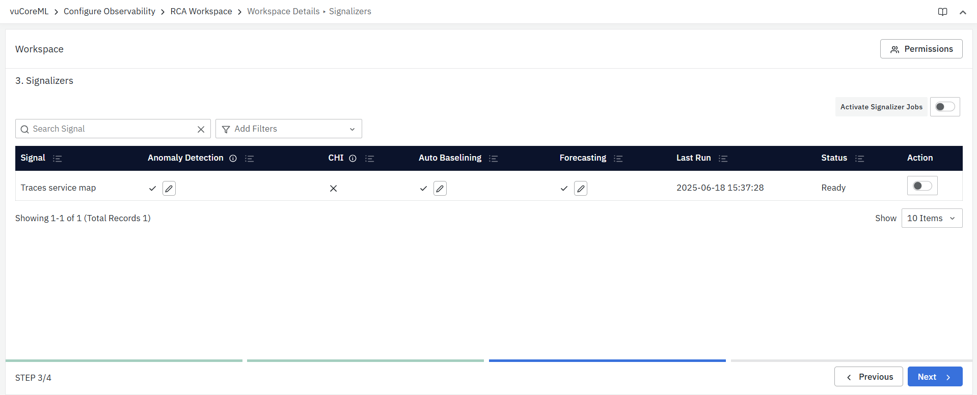Click the Next button
Image resolution: width=977 pixels, height=395 pixels.
click(x=935, y=377)
